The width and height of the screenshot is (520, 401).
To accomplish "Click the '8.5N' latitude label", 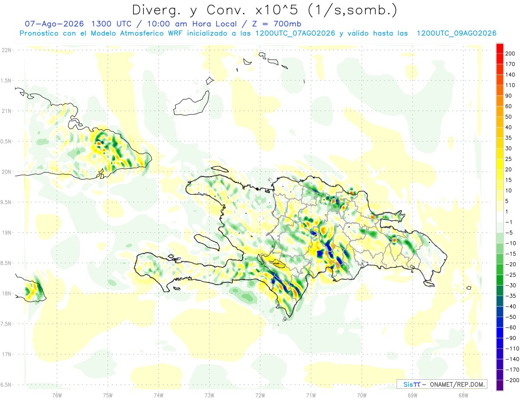I will [6, 263].
